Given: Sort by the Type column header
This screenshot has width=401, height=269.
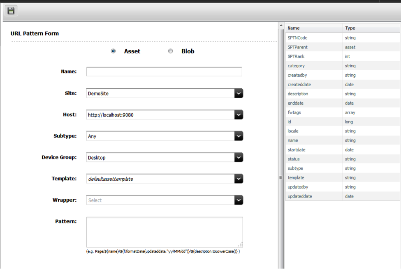Looking at the screenshot, I should coord(371,28).
